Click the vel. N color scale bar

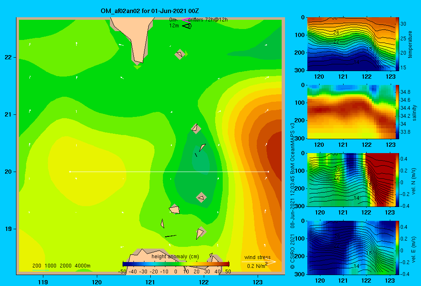(x=397, y=180)
